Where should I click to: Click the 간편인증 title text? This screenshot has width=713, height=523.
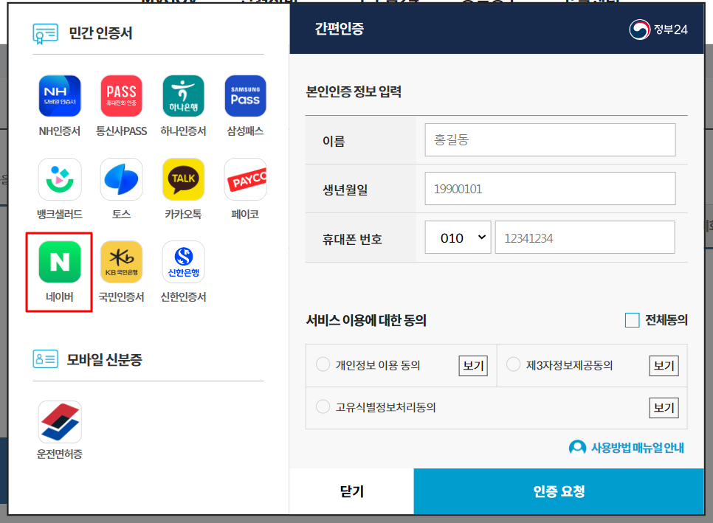[340, 29]
